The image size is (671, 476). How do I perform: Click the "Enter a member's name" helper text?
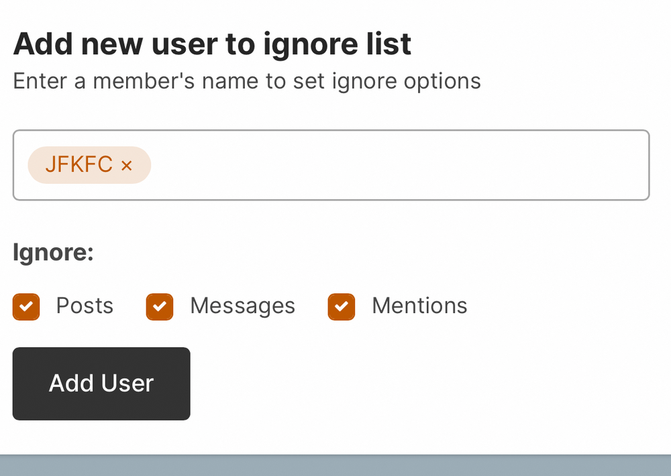247,81
